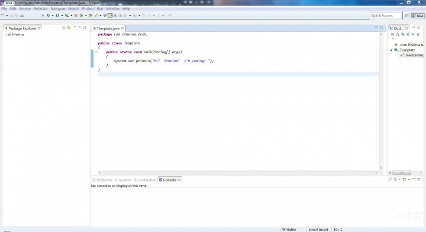Screen dimensions: 426x232
Task: Open the Run menu
Action: (100, 9)
